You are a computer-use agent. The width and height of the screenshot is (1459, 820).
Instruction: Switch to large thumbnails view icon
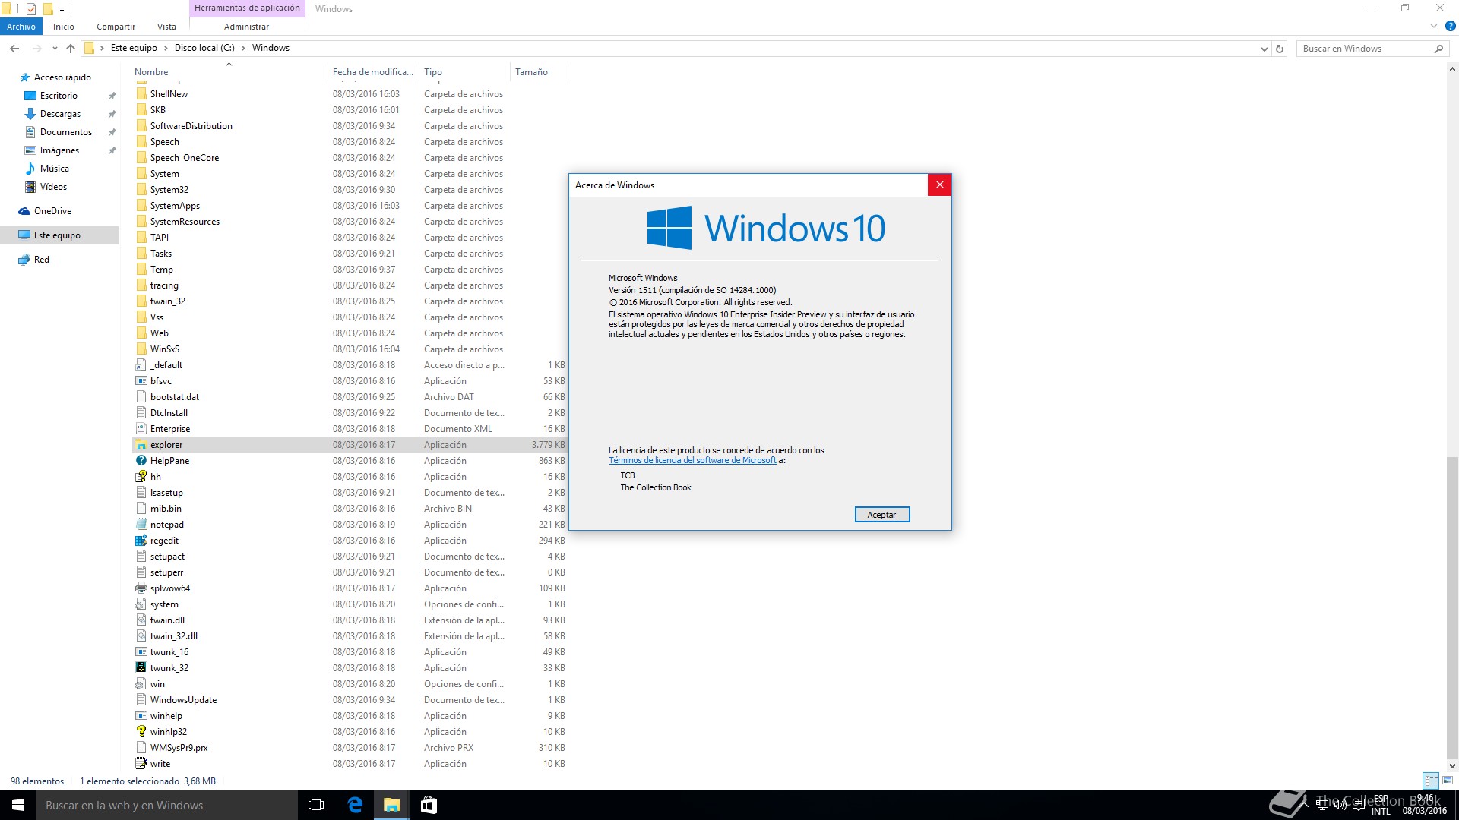[x=1448, y=781]
